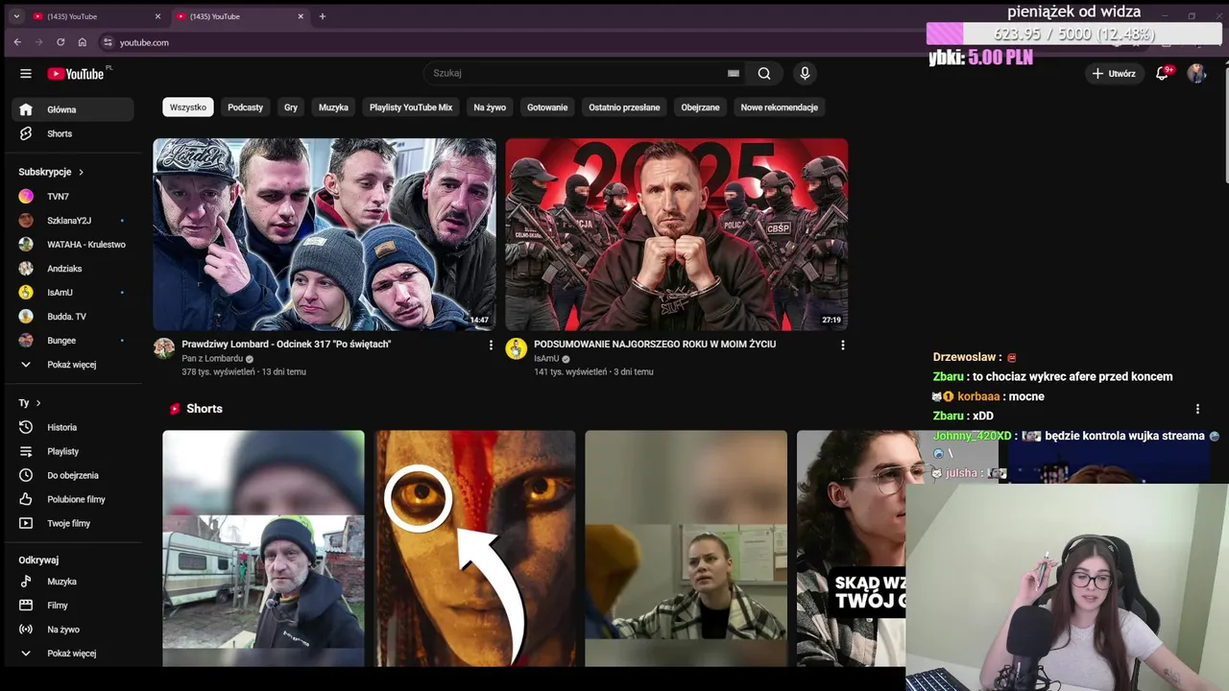This screenshot has height=691, width=1229.
Task: Open the SzklanaY2J subscription channel
Action: pos(73,220)
